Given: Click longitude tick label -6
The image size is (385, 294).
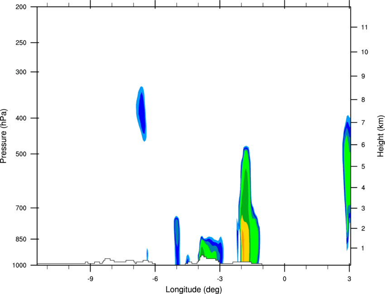Looking at the screenshot, I should 155,279.
